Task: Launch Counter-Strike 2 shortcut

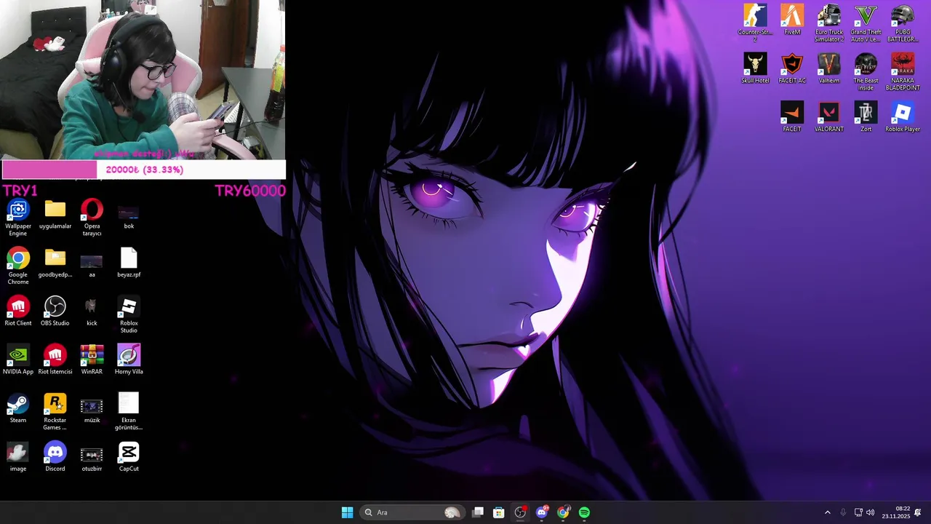Action: tap(755, 23)
